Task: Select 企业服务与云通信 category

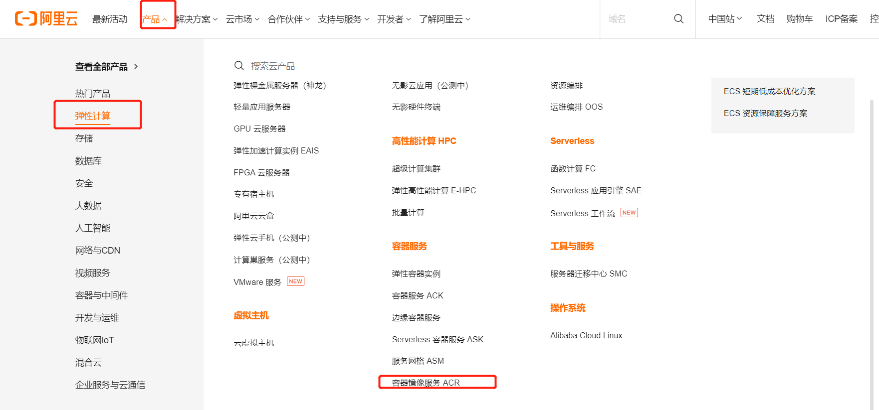Action: point(110,385)
